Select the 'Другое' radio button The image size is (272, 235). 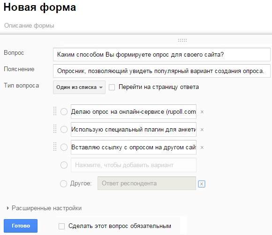coord(63,184)
